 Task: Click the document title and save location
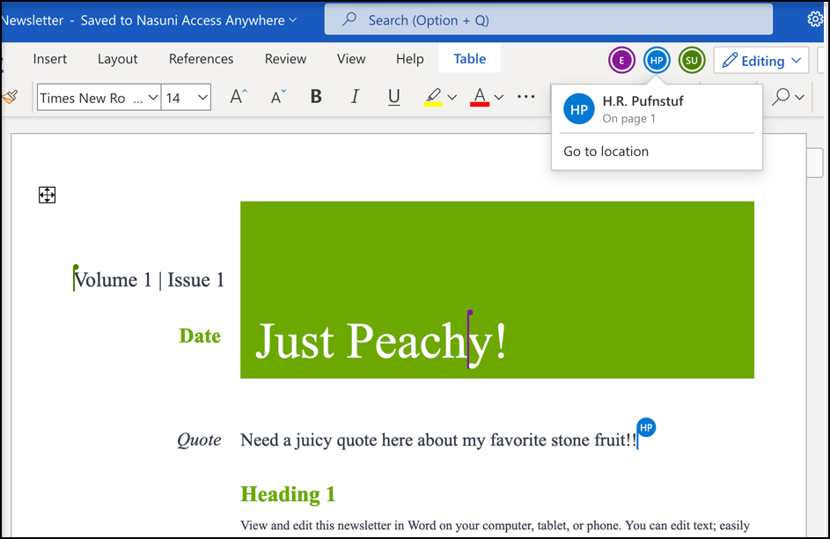pyautogui.click(x=150, y=19)
